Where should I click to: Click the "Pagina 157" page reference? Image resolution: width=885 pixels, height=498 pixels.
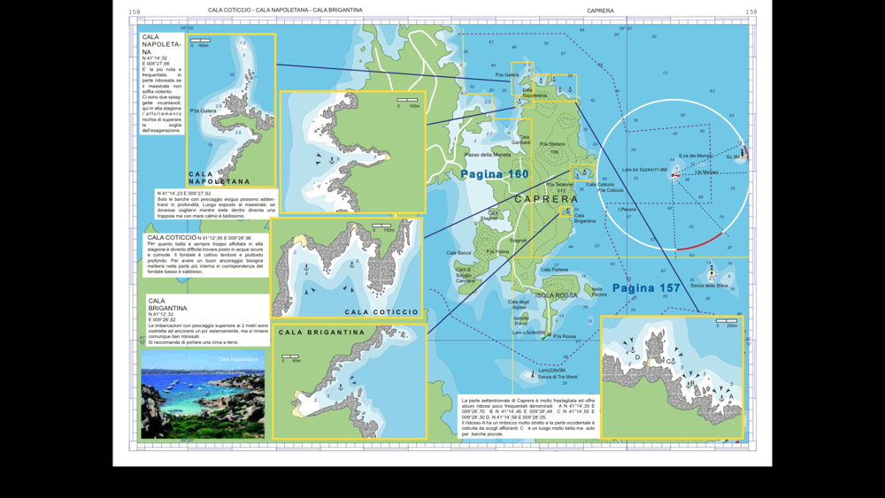point(646,287)
